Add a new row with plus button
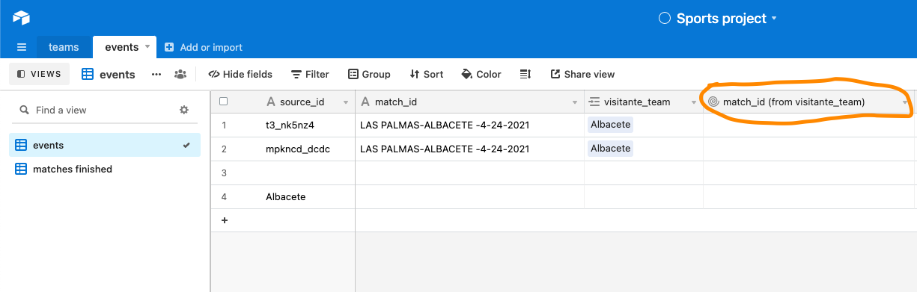Viewport: 917px width, 292px height. [x=224, y=220]
